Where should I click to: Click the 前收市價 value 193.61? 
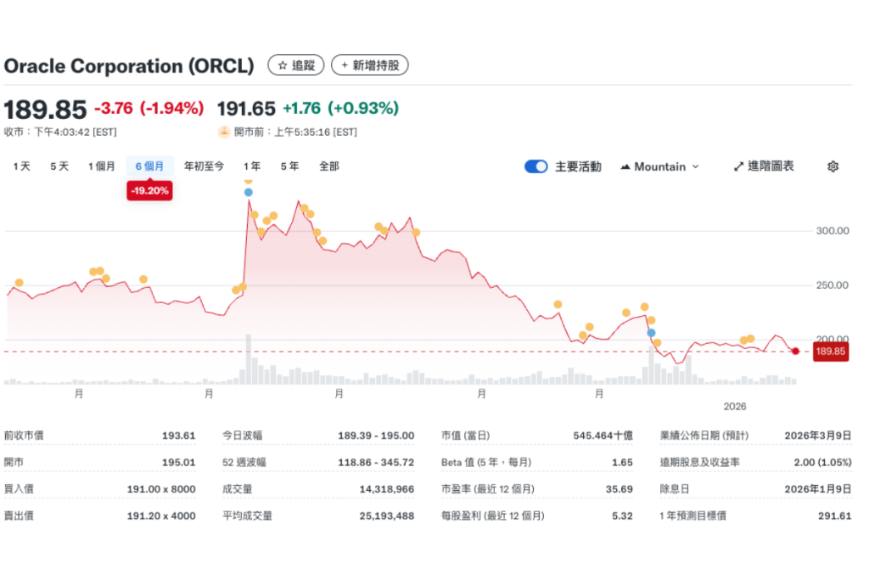[178, 436]
